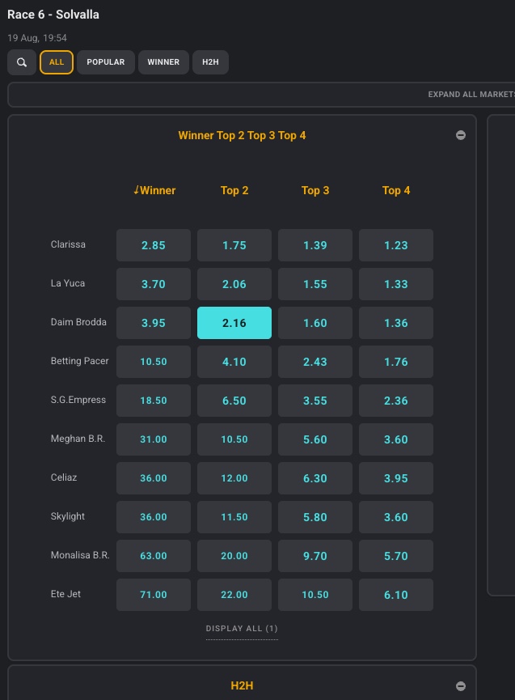Image resolution: width=515 pixels, height=700 pixels.
Task: Click Expand All Markets
Action: click(x=471, y=95)
